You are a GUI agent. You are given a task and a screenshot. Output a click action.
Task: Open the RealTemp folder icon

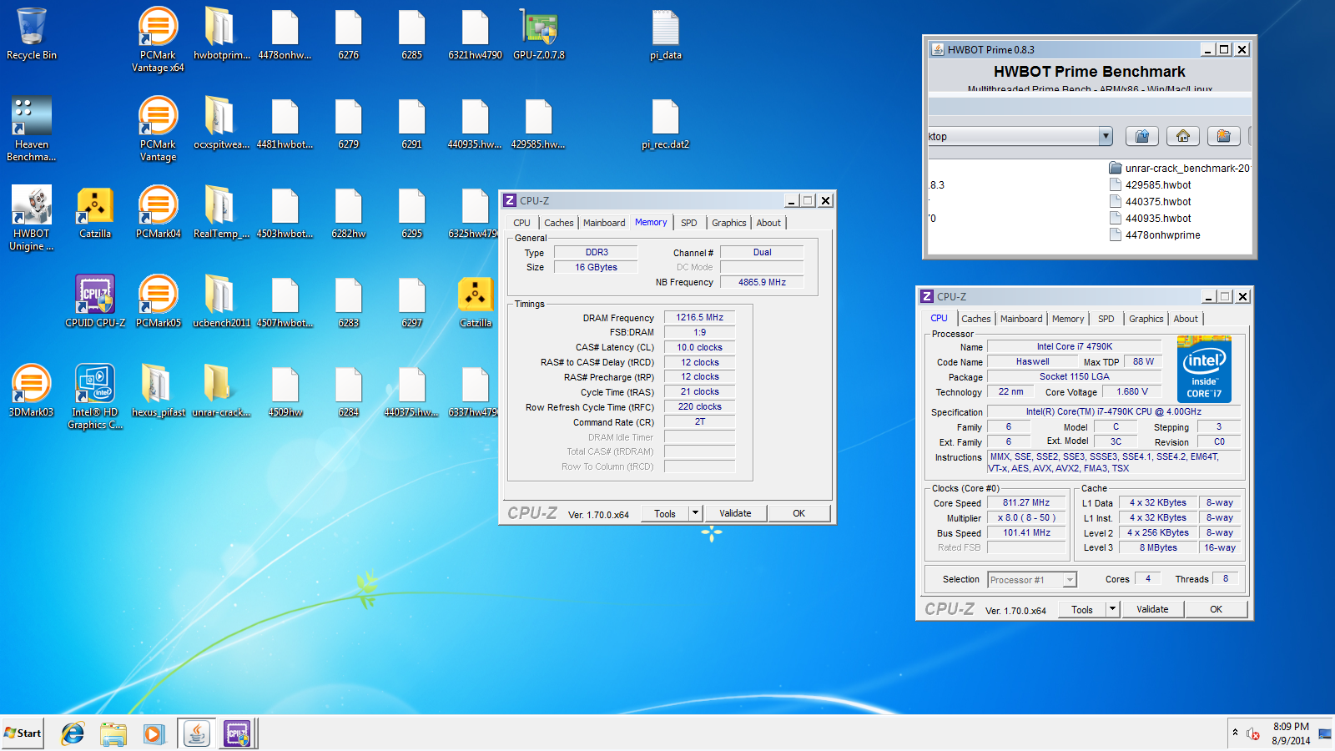click(221, 212)
